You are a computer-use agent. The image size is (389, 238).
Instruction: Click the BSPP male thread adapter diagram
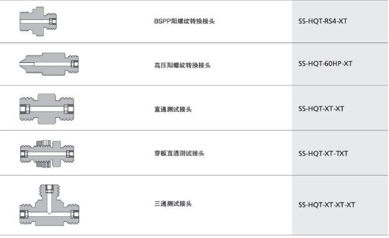click(38, 21)
